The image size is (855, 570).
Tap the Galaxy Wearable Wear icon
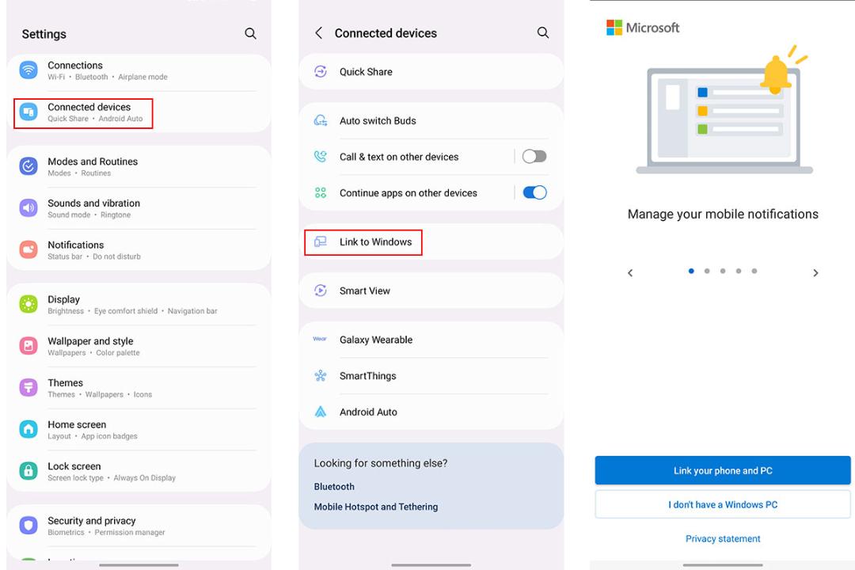coord(320,340)
